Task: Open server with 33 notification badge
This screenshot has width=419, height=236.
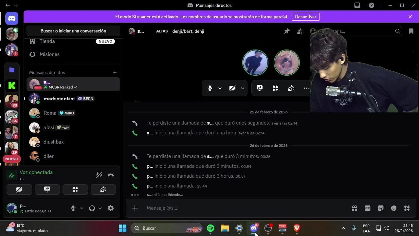Action: pos(12,101)
